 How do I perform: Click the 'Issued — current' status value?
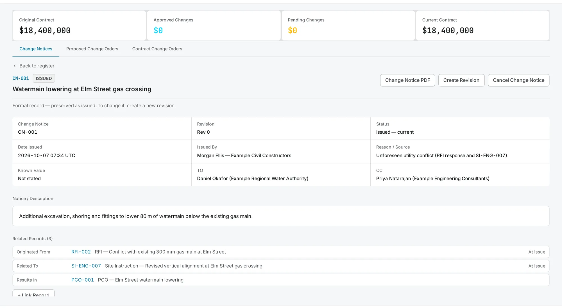[395, 132]
